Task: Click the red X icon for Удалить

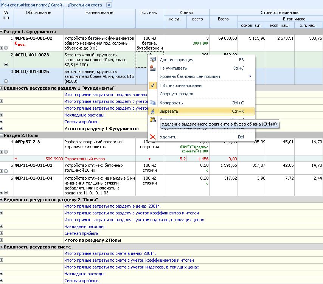Action: (x=153, y=137)
